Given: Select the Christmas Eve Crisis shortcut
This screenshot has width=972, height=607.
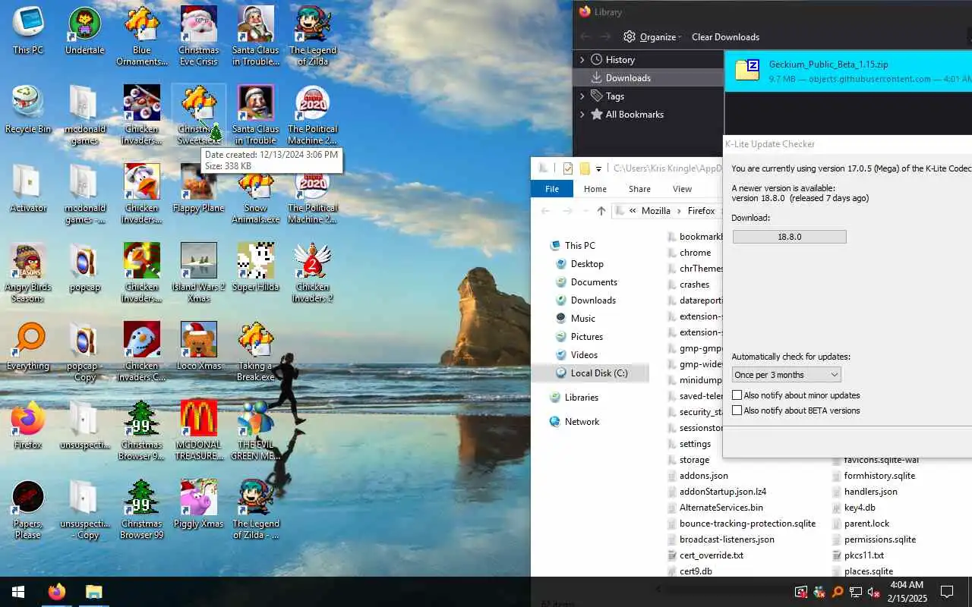Looking at the screenshot, I should (198, 36).
